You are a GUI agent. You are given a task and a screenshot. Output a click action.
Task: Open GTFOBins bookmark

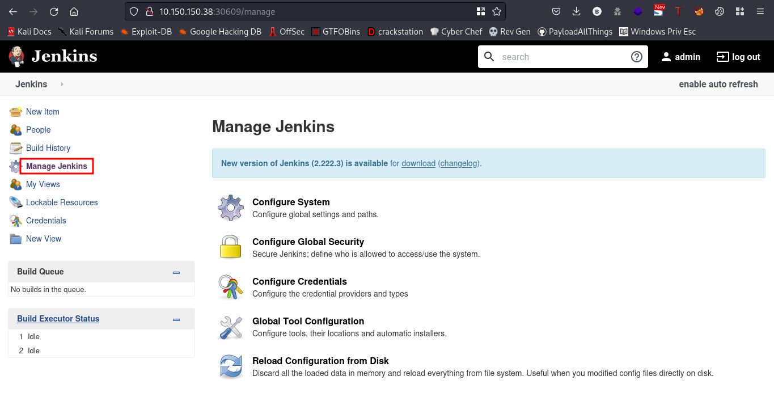pyautogui.click(x=336, y=32)
